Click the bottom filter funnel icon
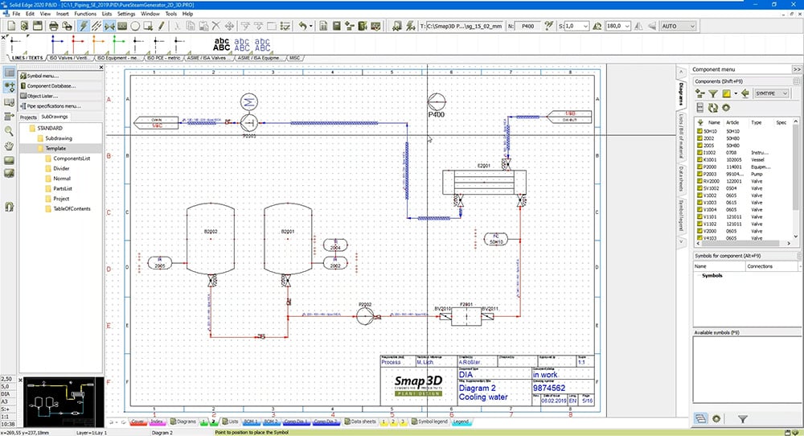804x436 pixels. click(x=742, y=418)
